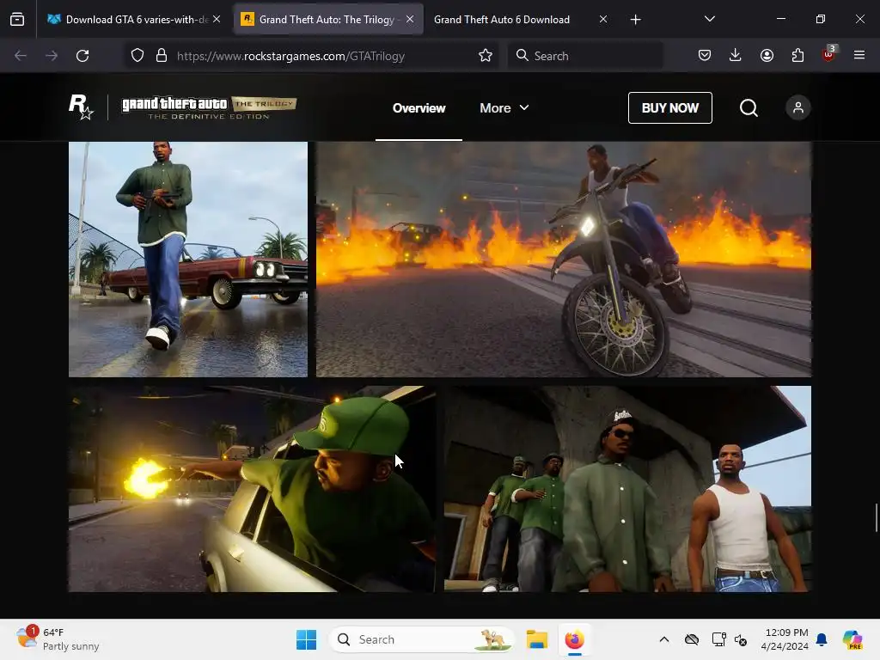Click the Firefox Search box
The height and width of the screenshot is (660, 880).
tap(585, 56)
